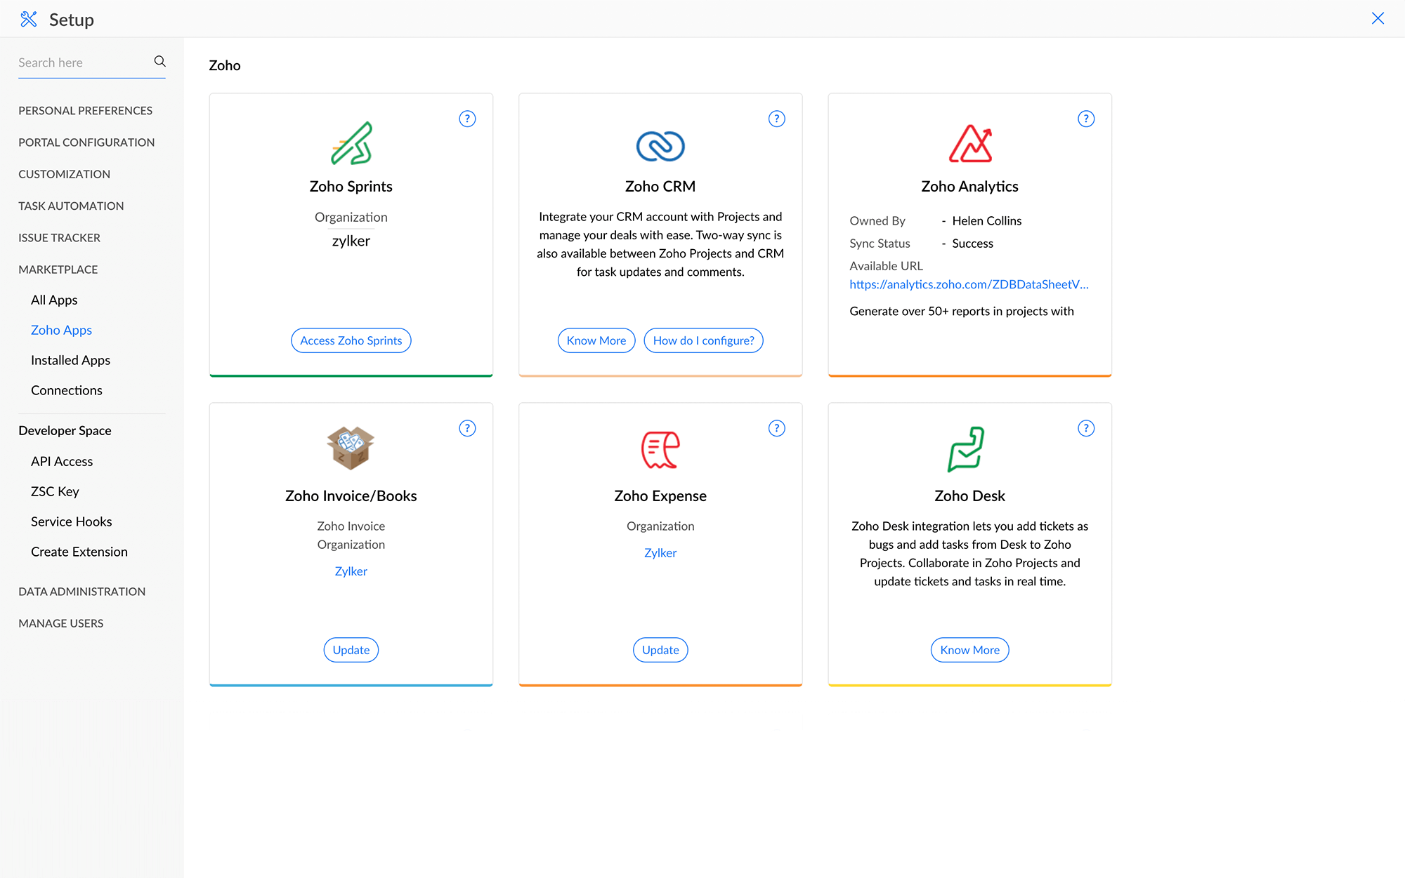Update Zoho Expense integration
This screenshot has height=878, width=1405.
click(660, 650)
